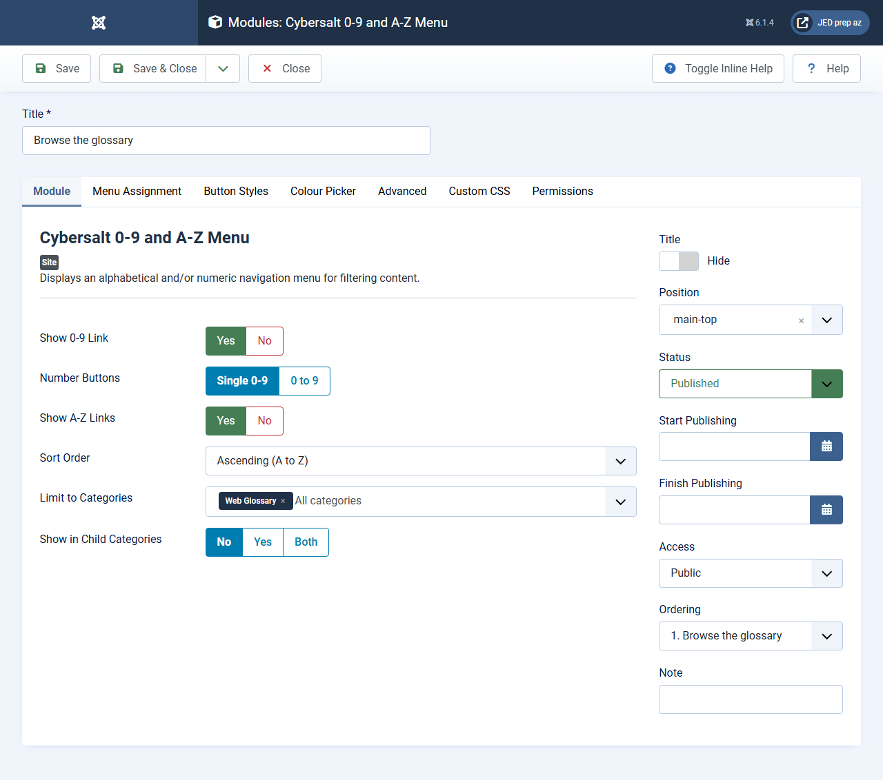This screenshot has height=780, width=883.
Task: Set Show 0-9 Link to No
Action: point(265,341)
